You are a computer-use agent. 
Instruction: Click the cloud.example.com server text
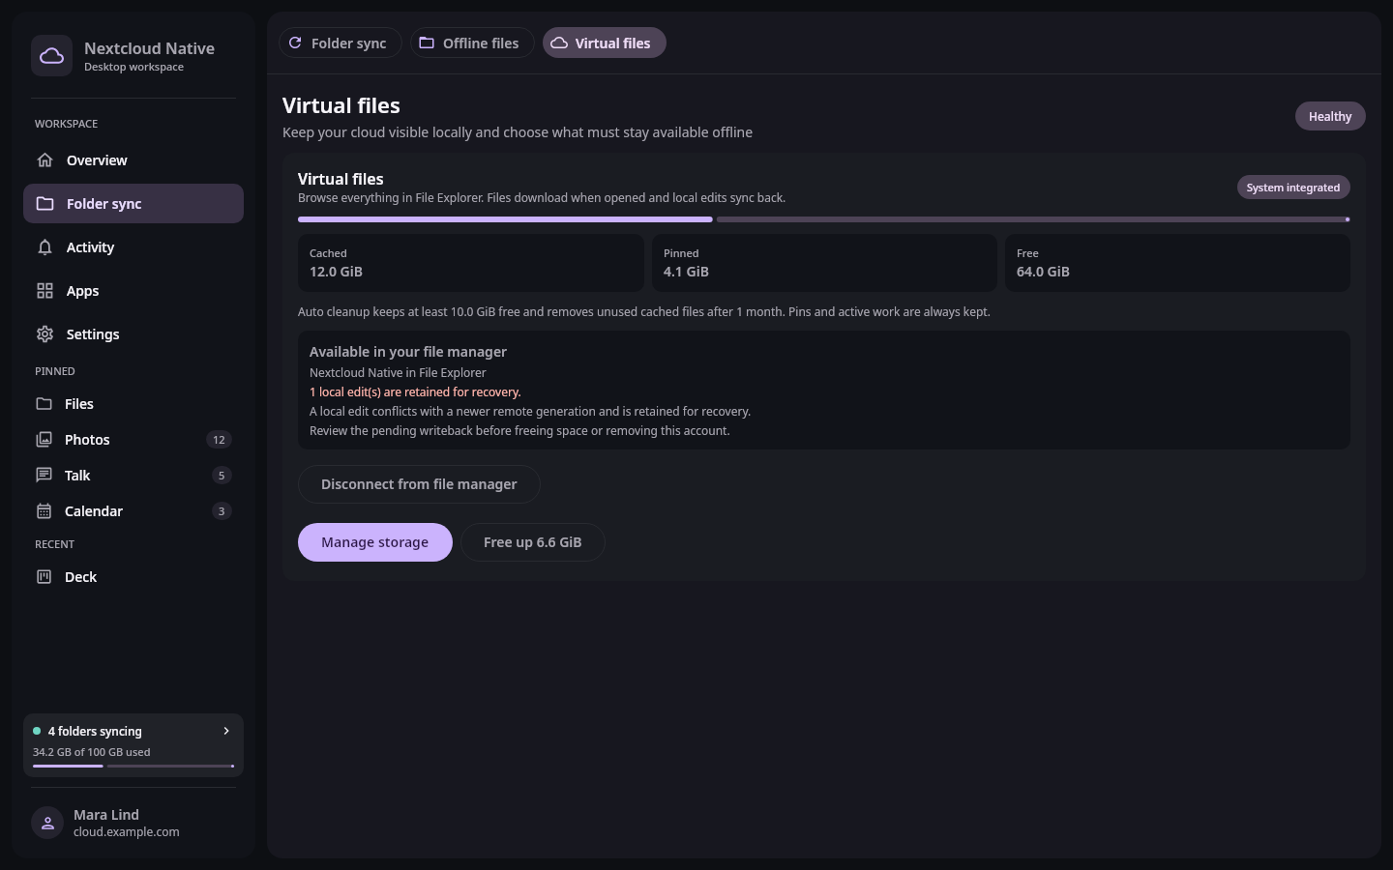[x=127, y=832]
